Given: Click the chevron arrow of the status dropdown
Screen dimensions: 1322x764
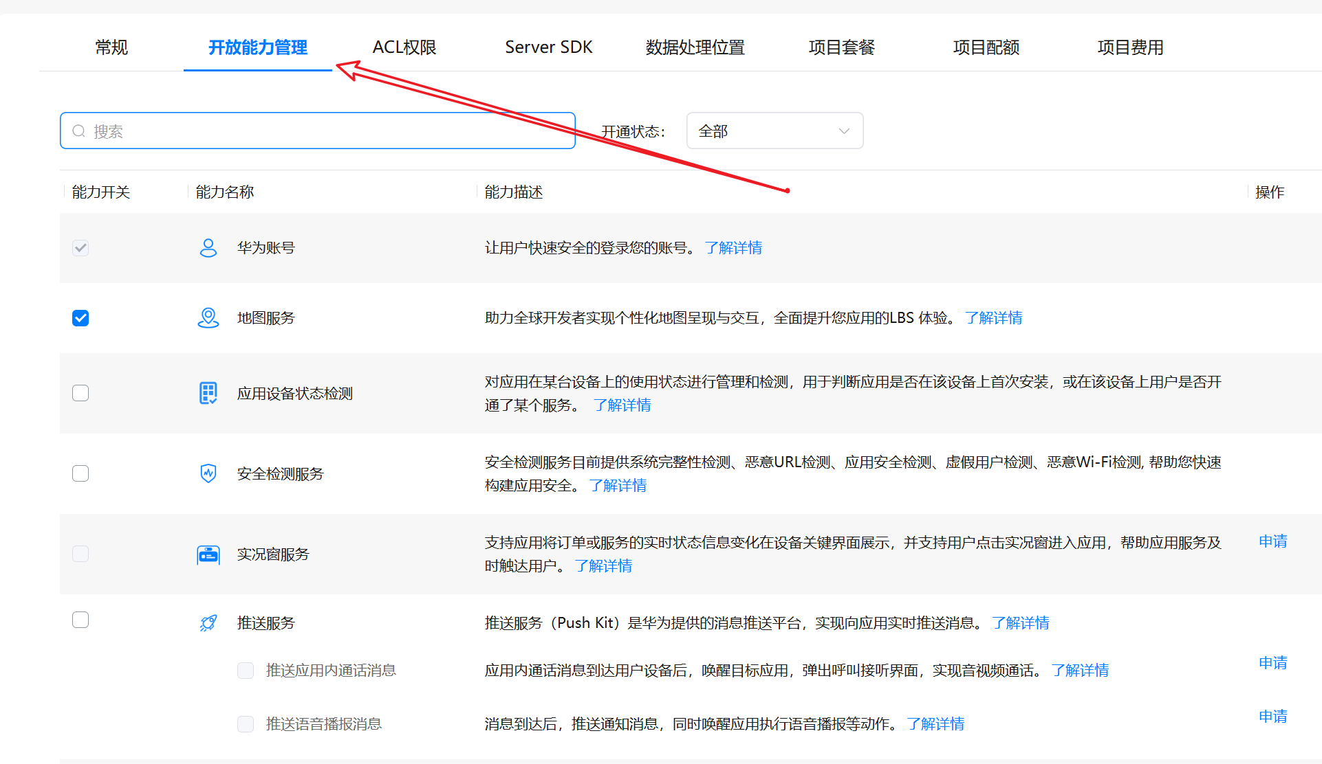Looking at the screenshot, I should point(844,131).
